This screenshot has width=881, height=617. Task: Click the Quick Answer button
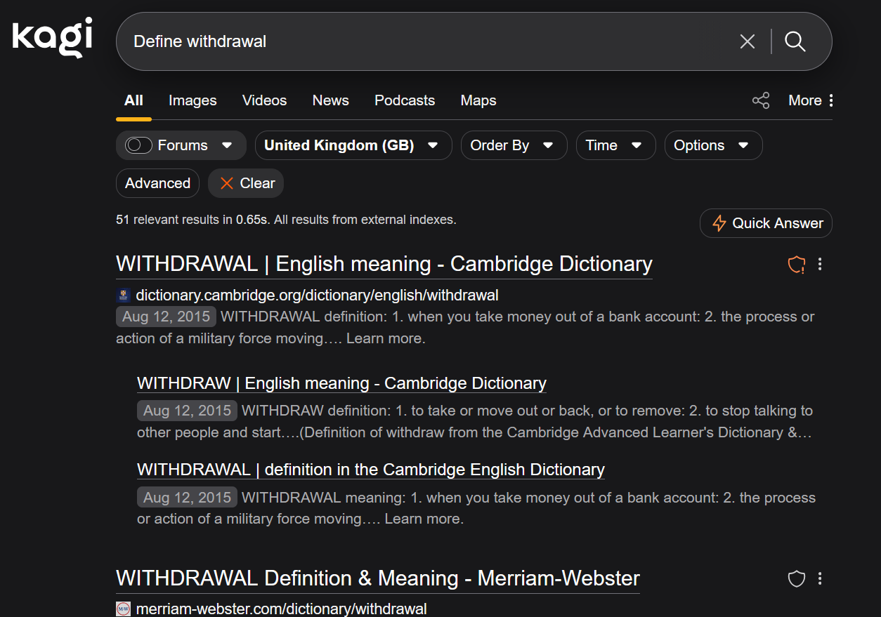point(766,223)
